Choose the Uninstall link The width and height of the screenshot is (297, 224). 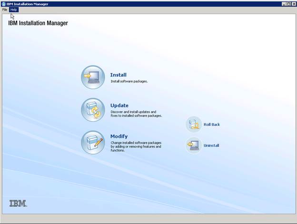[211, 146]
